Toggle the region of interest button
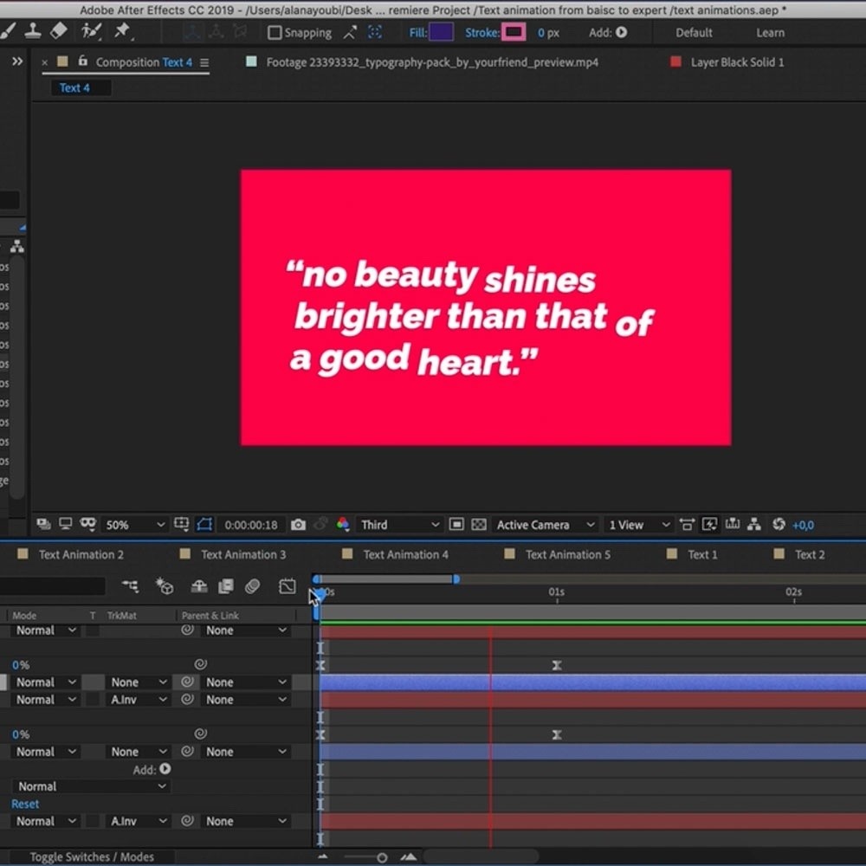 pos(456,525)
